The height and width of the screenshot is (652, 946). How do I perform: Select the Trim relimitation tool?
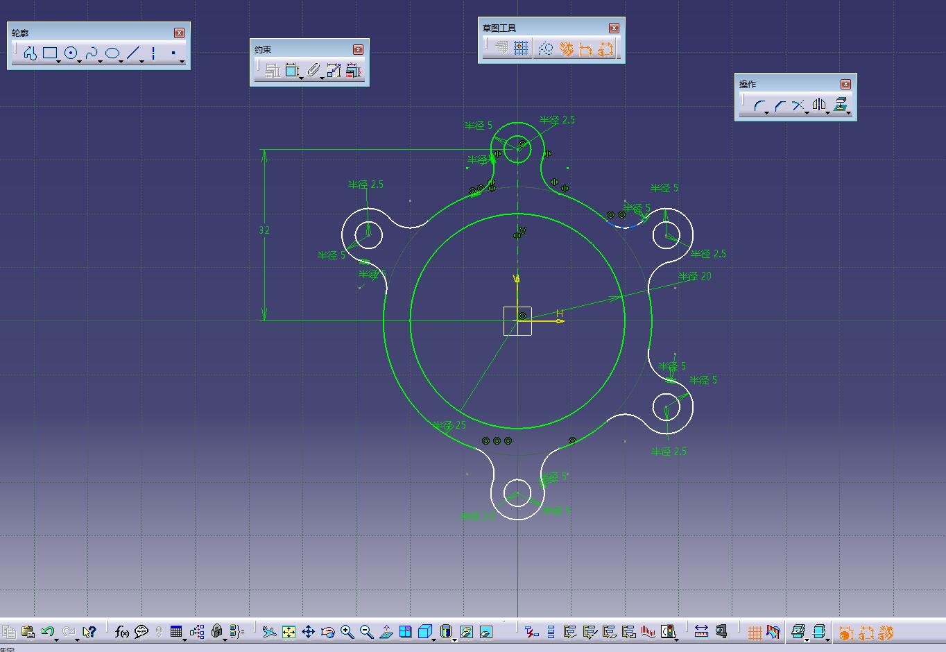click(x=799, y=105)
